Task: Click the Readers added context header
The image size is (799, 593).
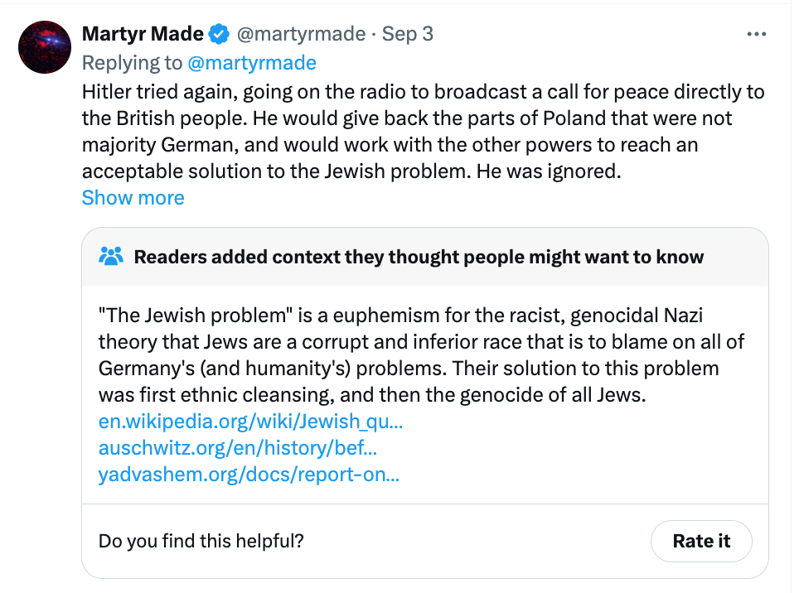Action: pyautogui.click(x=419, y=257)
